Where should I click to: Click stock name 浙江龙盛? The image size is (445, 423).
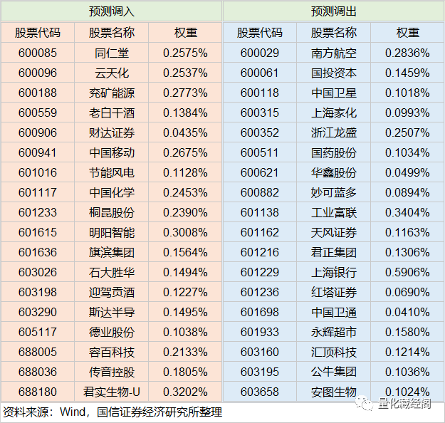click(334, 132)
